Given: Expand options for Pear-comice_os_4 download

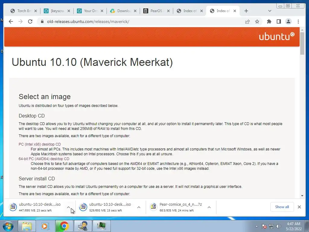Looking at the screenshot, I should [209, 207].
